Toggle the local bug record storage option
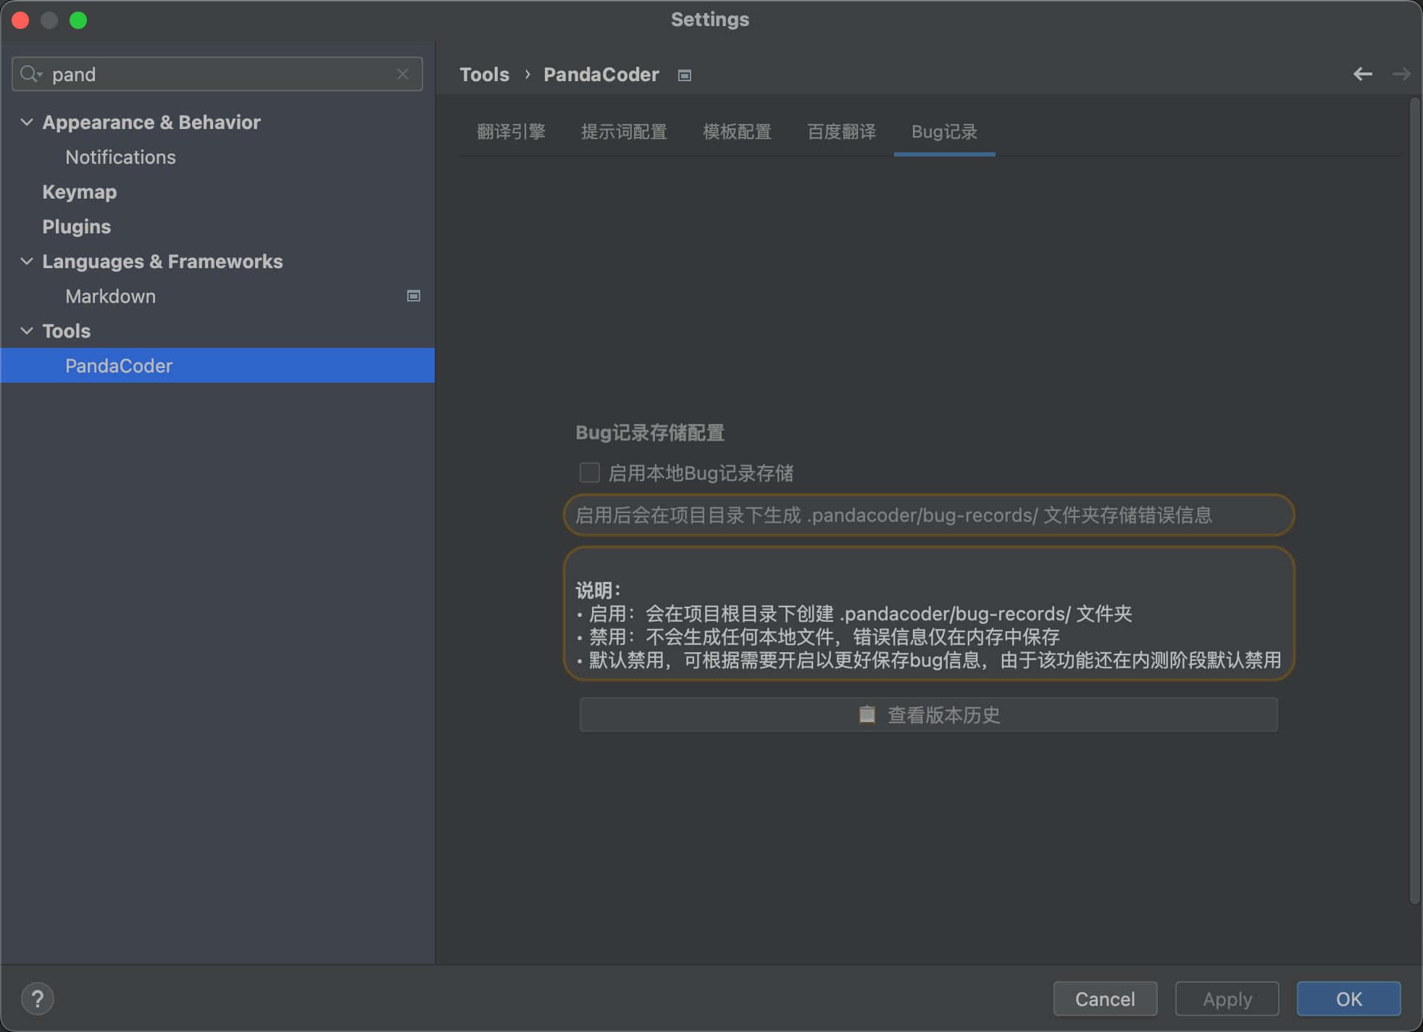Viewport: 1423px width, 1032px height. pyautogui.click(x=589, y=473)
